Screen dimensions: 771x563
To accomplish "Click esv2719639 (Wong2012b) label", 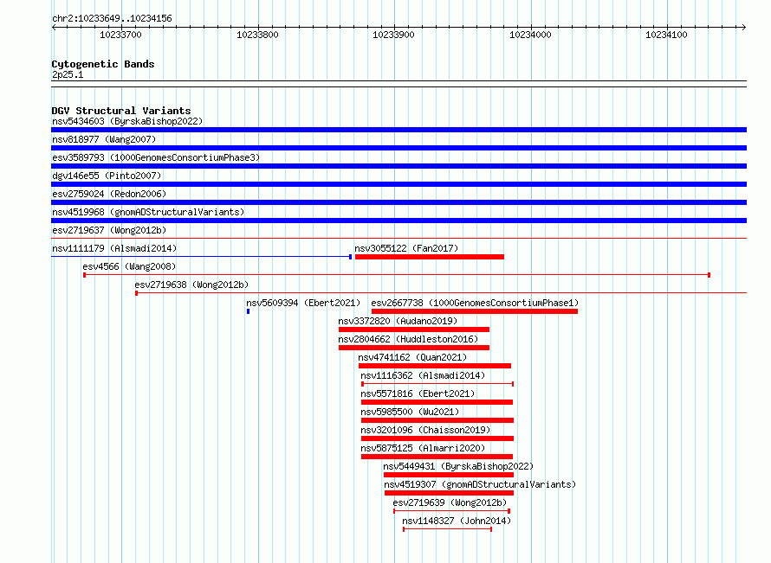I will tap(450, 502).
